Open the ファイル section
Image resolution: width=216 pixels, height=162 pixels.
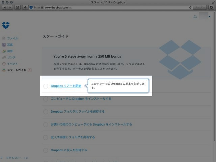click(12, 38)
